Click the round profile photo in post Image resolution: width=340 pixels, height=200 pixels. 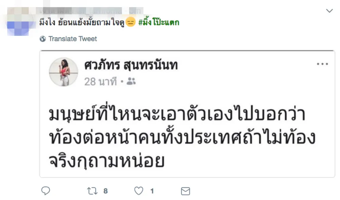(x=64, y=72)
